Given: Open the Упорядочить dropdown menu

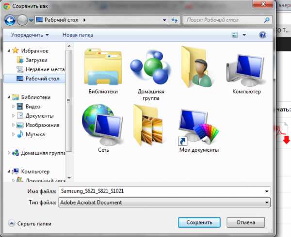Looking at the screenshot, I should [30, 35].
